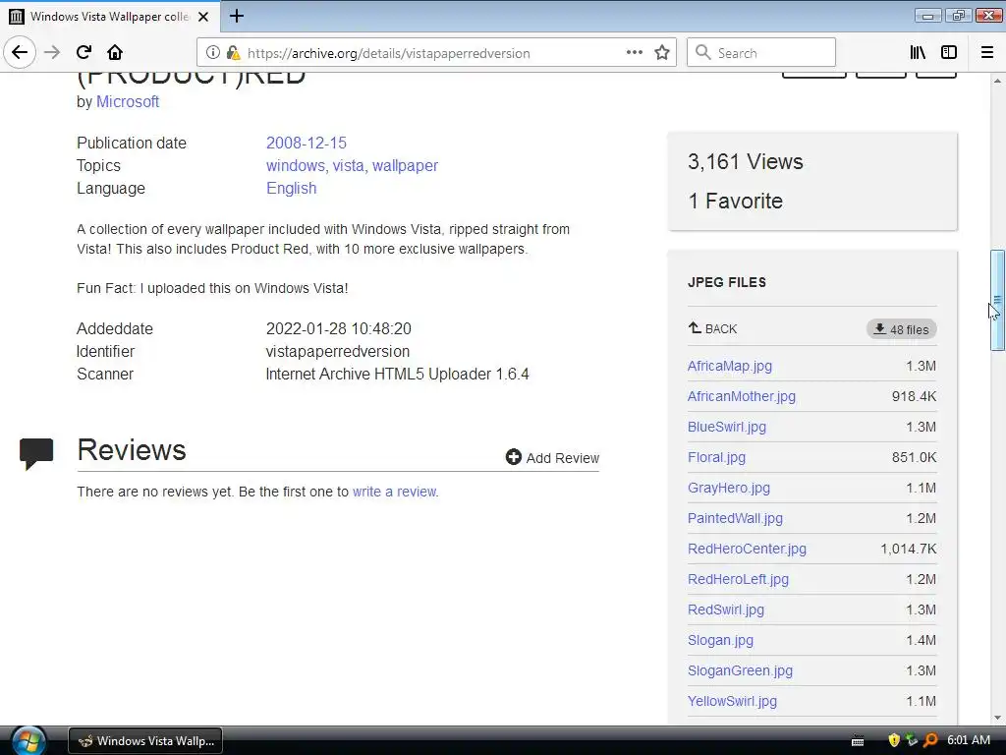The image size is (1006, 755).
Task: Open RedSwirl.jpg file link
Action: pos(726,610)
